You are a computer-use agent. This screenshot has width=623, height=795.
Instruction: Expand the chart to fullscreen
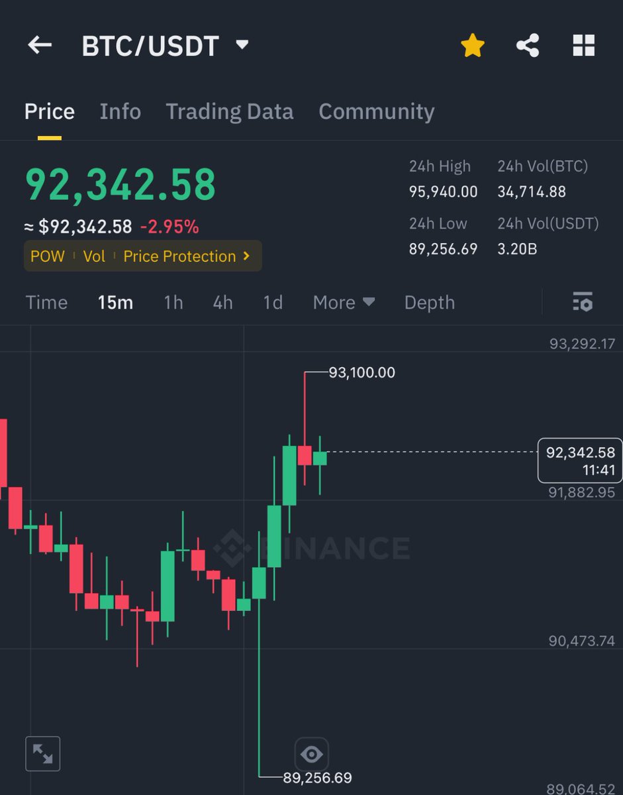[x=42, y=753]
